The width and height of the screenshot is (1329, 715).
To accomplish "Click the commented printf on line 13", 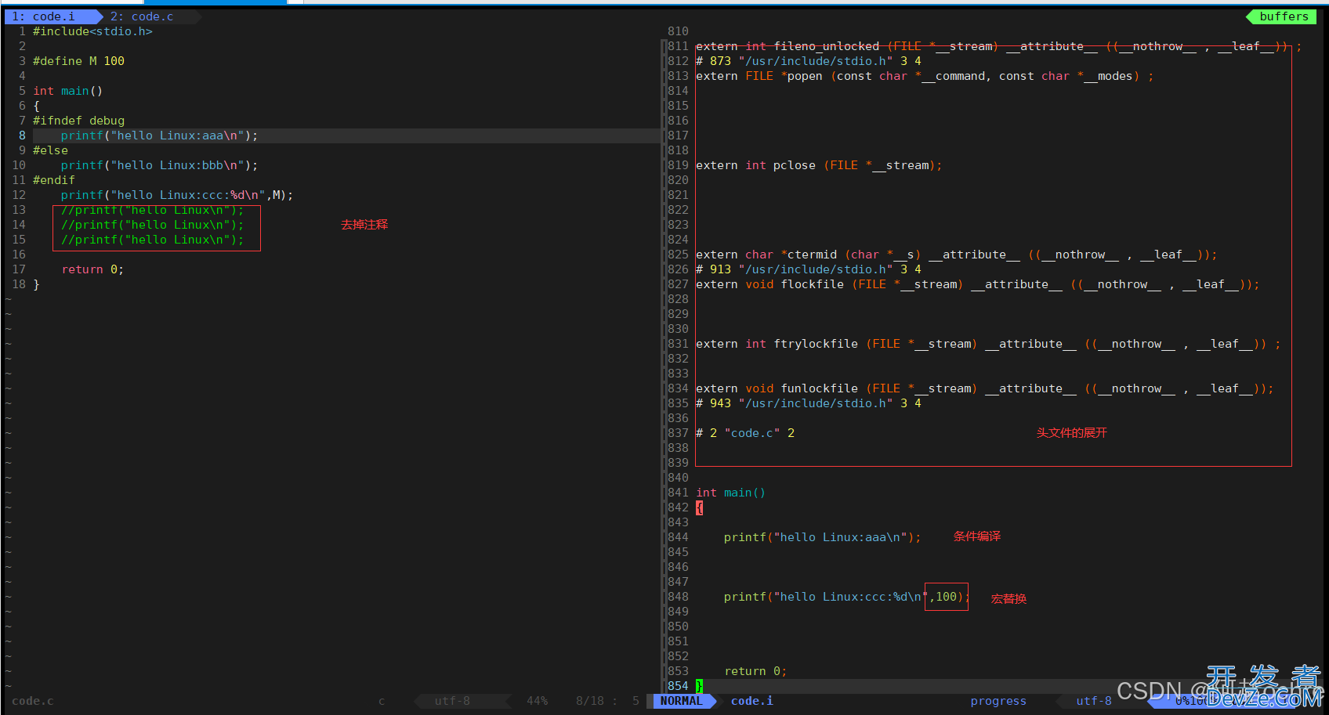I will click(x=152, y=210).
